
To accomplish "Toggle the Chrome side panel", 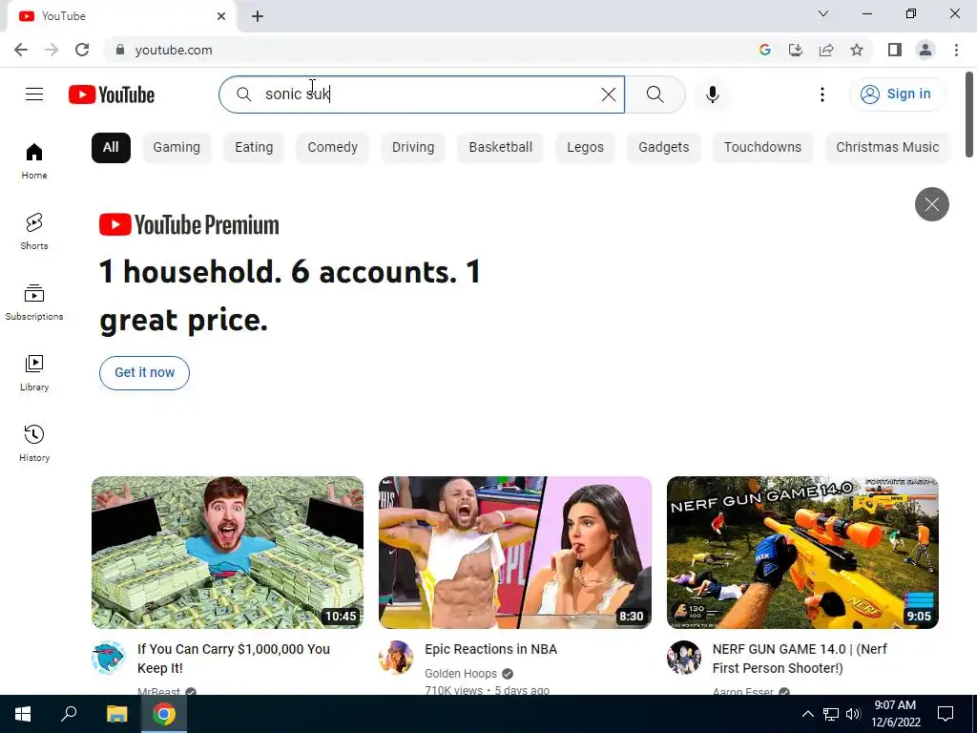I will [x=895, y=50].
